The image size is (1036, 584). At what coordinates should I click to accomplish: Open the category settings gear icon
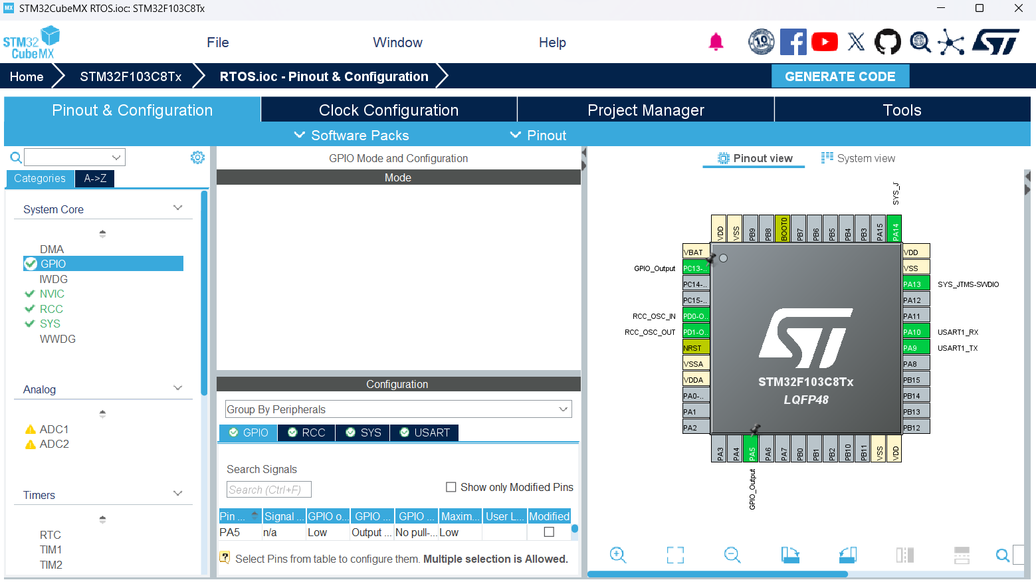197,157
